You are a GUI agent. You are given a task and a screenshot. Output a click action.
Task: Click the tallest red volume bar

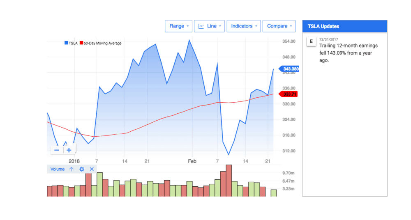click(229, 181)
